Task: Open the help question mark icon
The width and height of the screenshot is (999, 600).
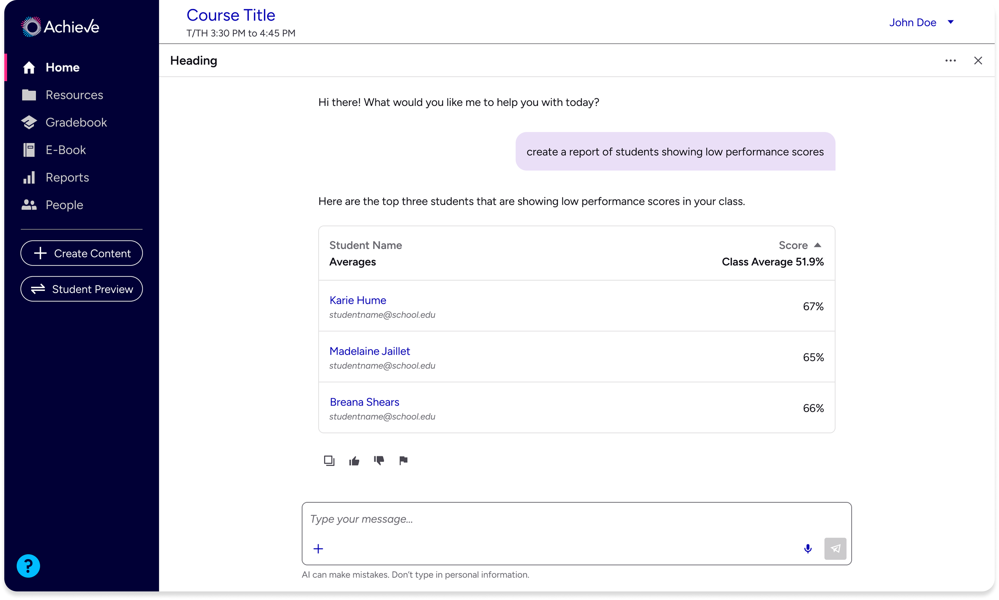Action: 28,566
